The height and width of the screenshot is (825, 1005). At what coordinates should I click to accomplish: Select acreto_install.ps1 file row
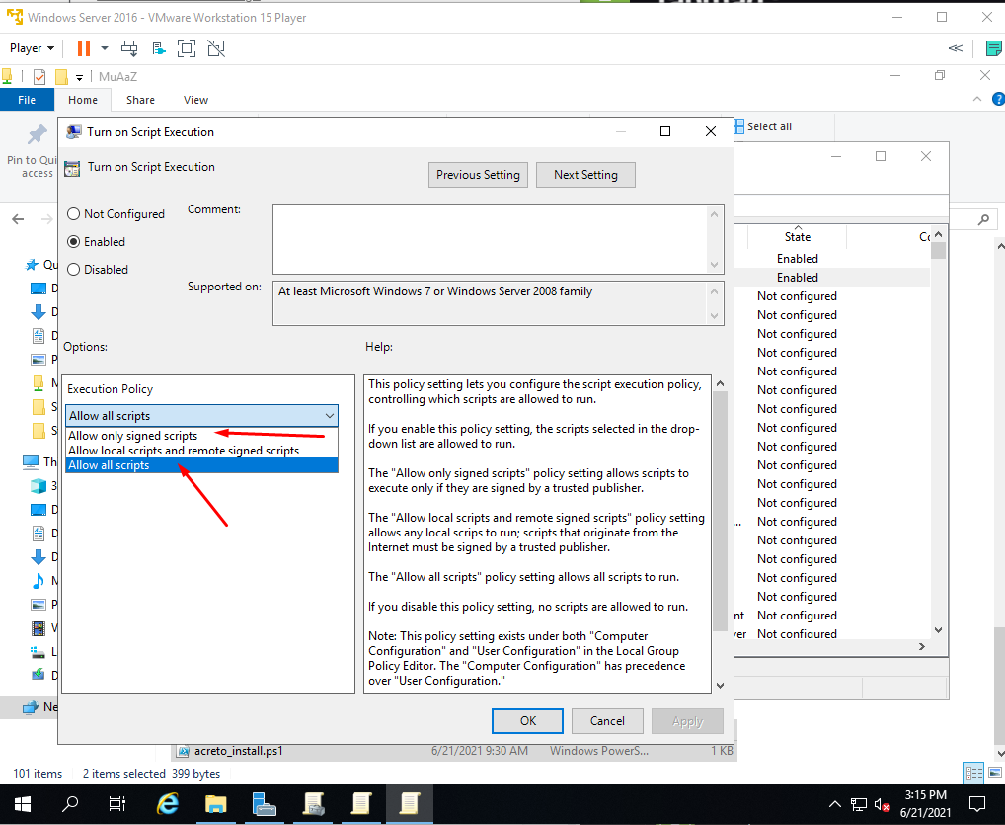pos(455,751)
